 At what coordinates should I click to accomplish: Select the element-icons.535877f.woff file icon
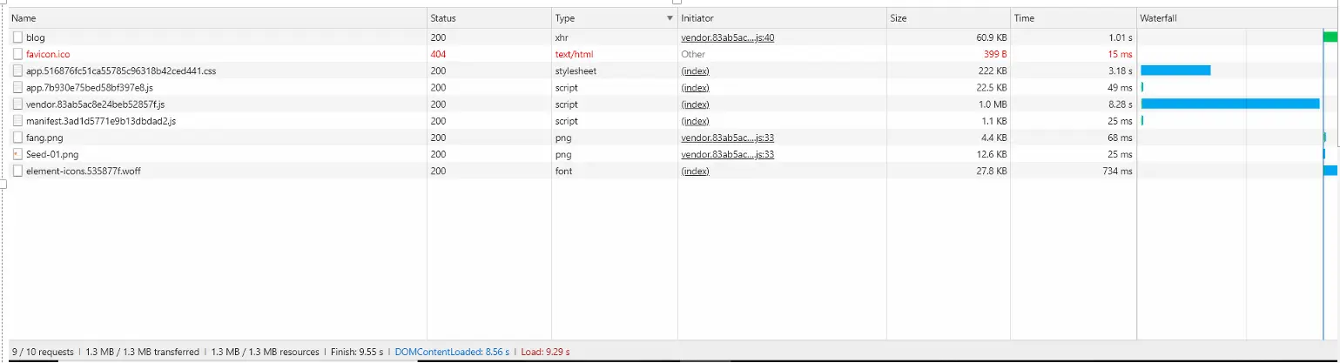coord(17,171)
